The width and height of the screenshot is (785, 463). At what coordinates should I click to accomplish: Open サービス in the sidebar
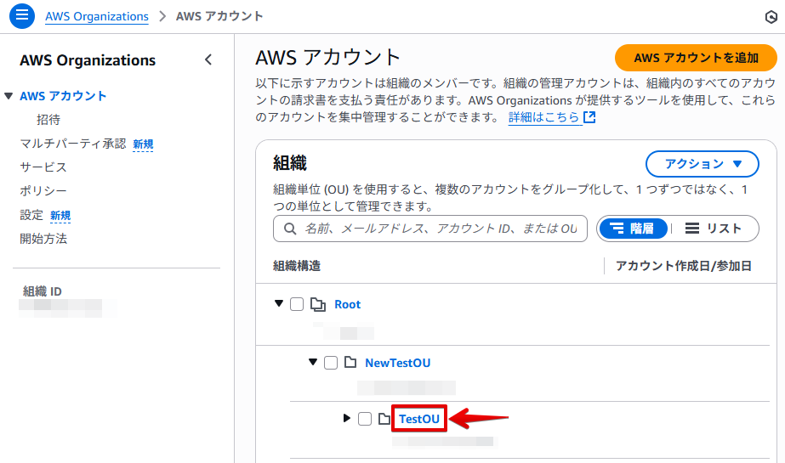coord(43,167)
